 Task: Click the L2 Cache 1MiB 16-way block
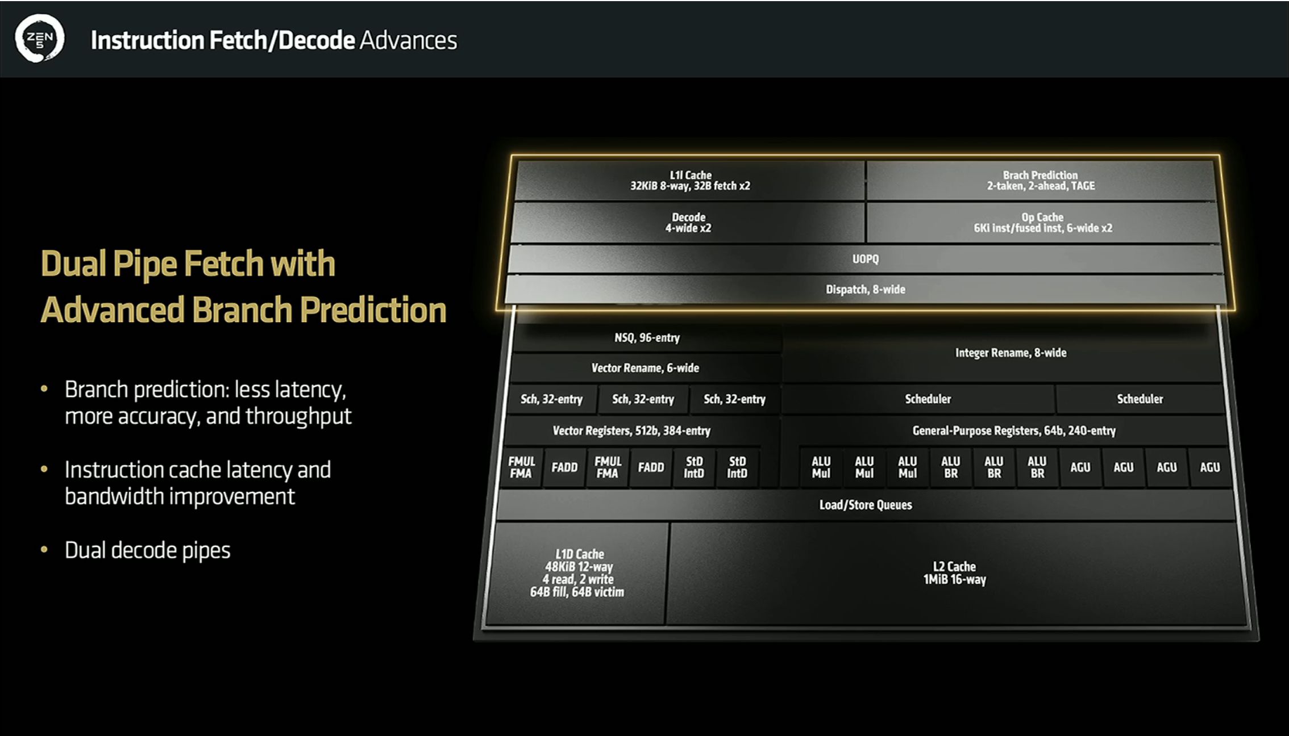pyautogui.click(x=955, y=572)
